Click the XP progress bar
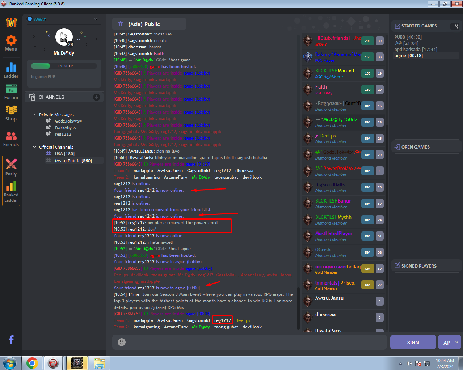This screenshot has height=370, width=463. click(64, 66)
